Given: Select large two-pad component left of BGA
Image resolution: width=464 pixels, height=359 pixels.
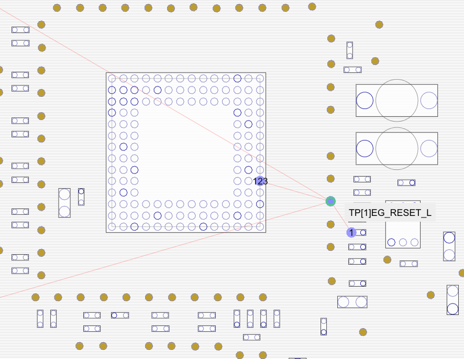Looking at the screenshot, I should (x=64, y=203).
